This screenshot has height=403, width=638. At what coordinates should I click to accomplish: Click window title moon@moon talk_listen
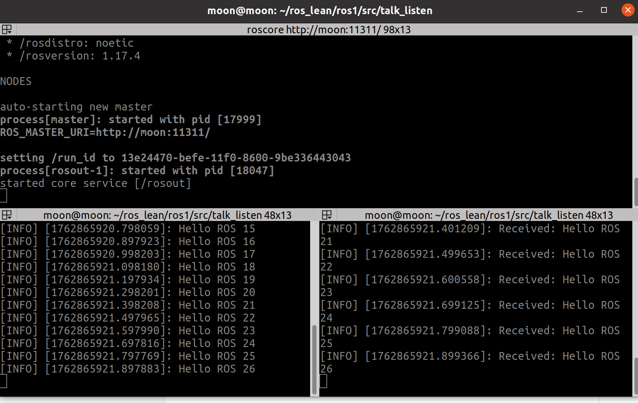[x=320, y=11]
